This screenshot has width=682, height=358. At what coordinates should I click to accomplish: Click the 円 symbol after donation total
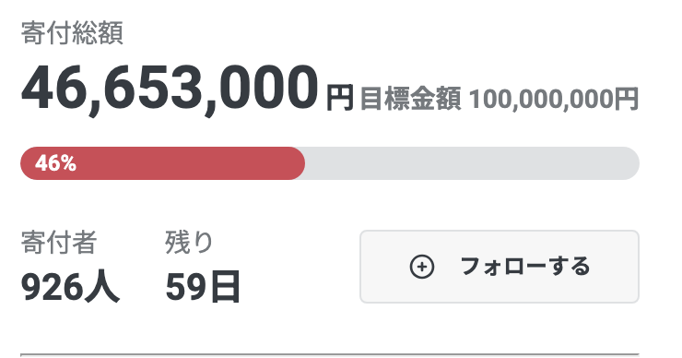point(340,99)
